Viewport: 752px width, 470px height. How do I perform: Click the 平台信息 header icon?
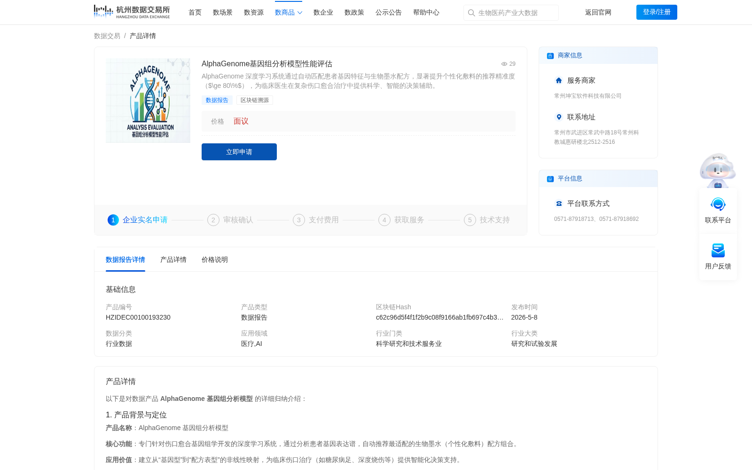pyautogui.click(x=550, y=179)
